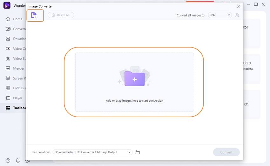Click Wondershare UniConverter app logo

click(7, 5)
